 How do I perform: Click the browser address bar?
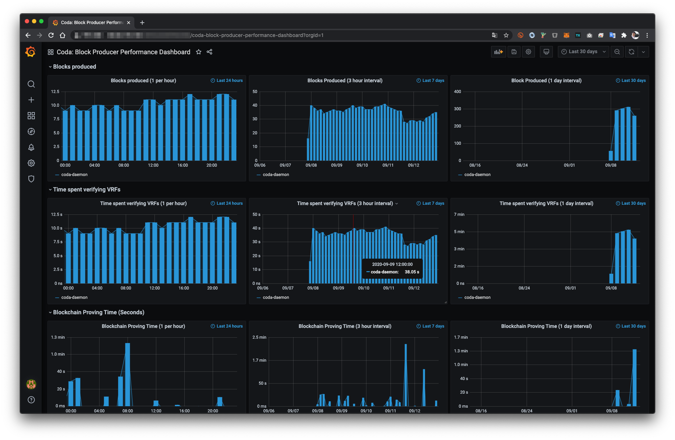[x=280, y=35]
